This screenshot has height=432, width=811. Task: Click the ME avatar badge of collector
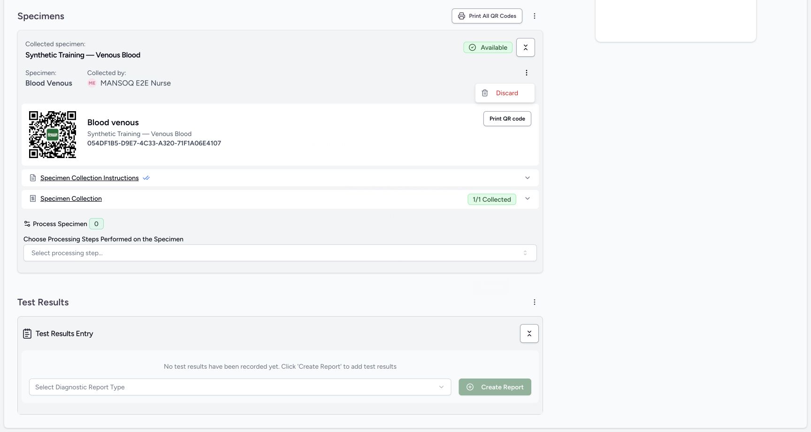click(x=92, y=83)
